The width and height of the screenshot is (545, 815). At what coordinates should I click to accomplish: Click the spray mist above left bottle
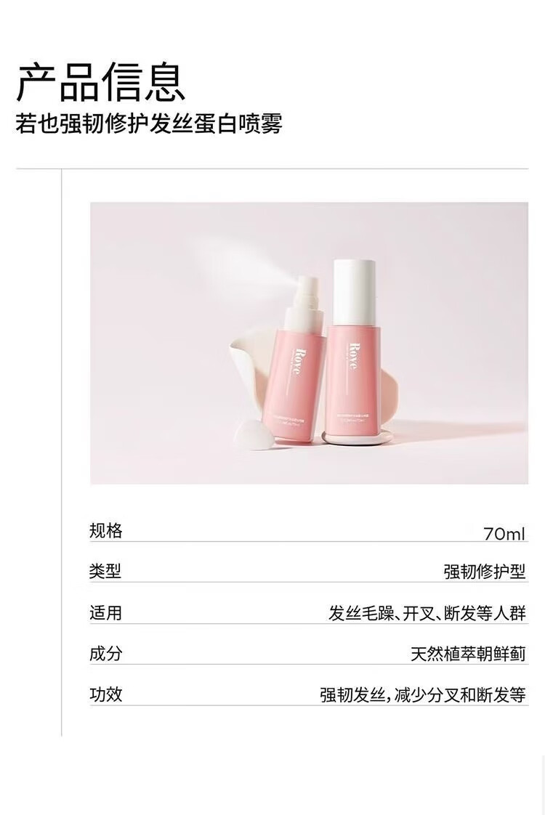238,268
